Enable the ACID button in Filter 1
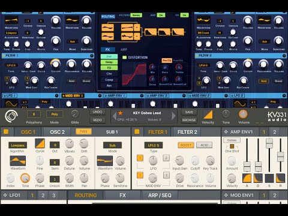The height and width of the screenshot is (216, 288). 204,145
